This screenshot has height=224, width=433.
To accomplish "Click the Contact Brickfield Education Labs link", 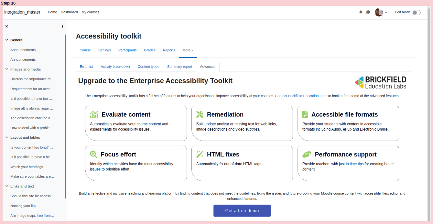I will (x=301, y=96).
